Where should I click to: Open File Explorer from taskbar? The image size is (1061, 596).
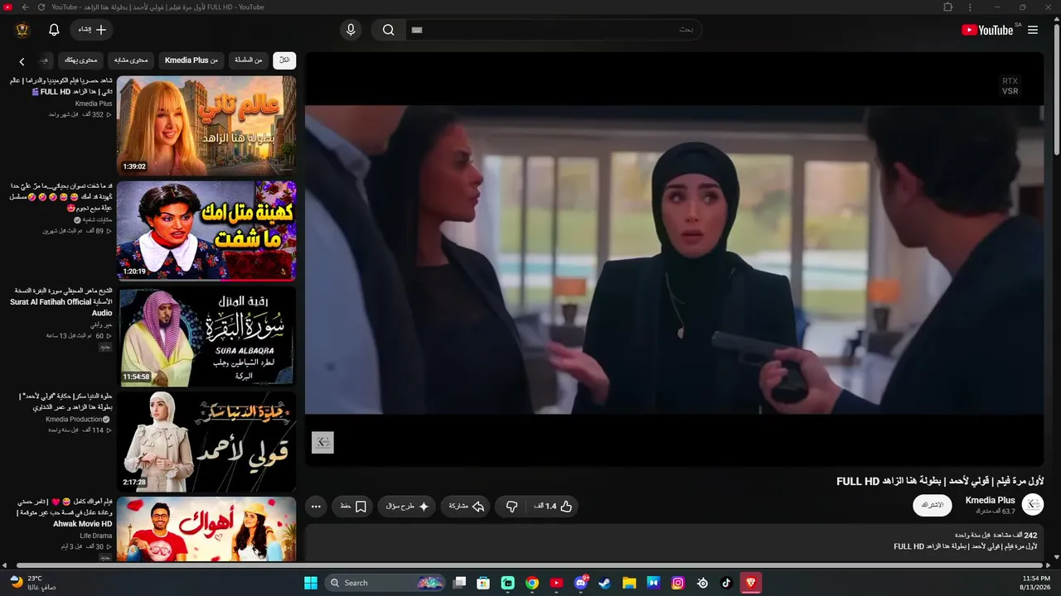pyautogui.click(x=629, y=583)
